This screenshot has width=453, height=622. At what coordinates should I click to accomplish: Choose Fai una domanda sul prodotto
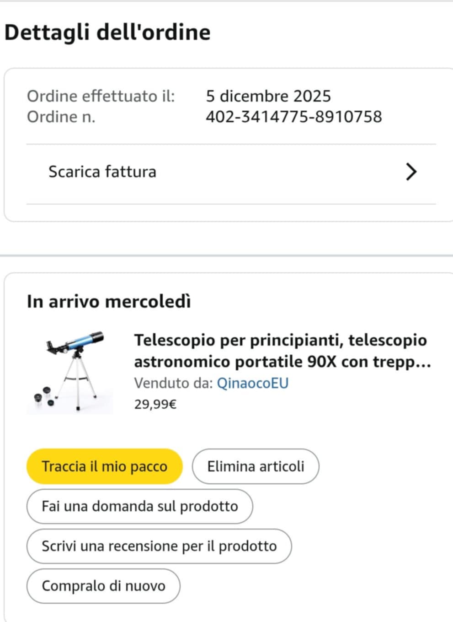point(140,506)
